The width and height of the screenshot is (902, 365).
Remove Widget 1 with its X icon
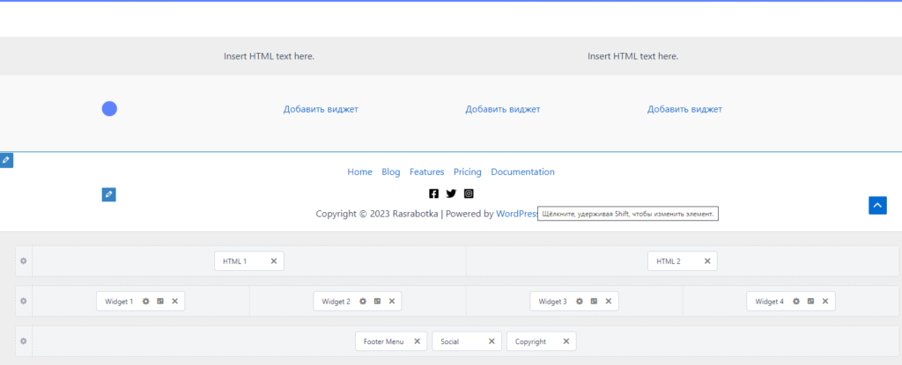pyautogui.click(x=175, y=301)
